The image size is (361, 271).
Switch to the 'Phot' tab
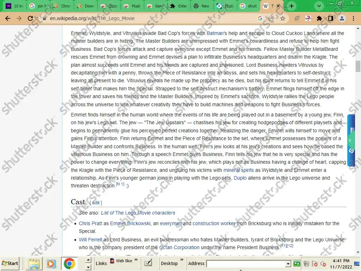tap(226, 6)
